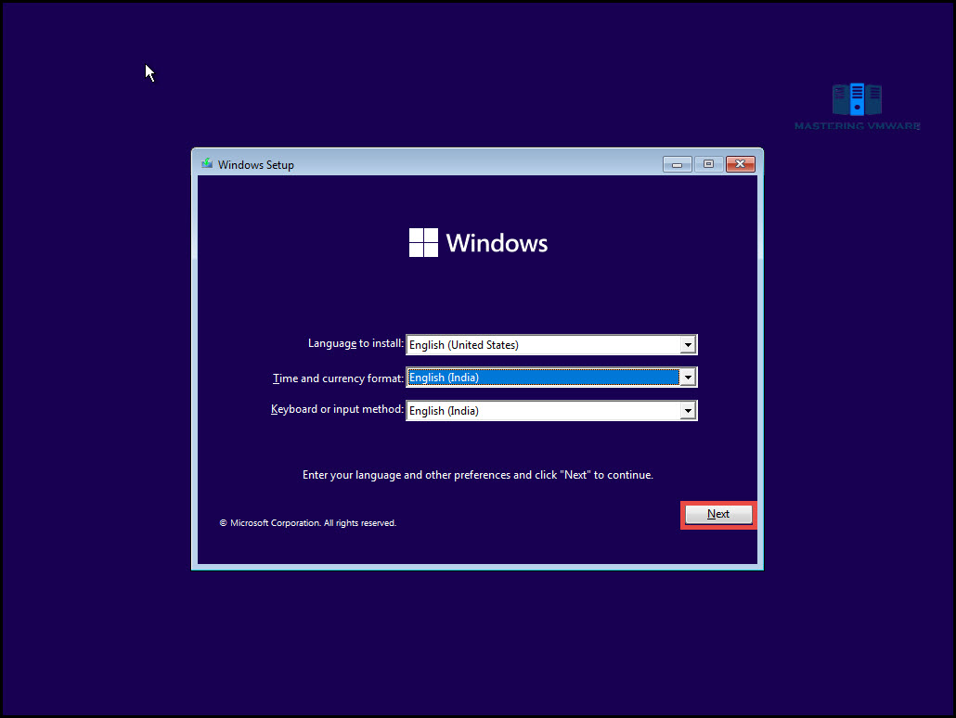Click the "Windows Setup" title text
Image resolution: width=956 pixels, height=718 pixels.
[x=256, y=164]
